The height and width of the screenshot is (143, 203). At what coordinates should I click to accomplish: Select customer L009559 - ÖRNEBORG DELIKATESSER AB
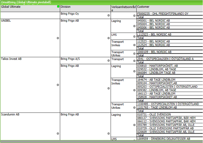point(170,139)
